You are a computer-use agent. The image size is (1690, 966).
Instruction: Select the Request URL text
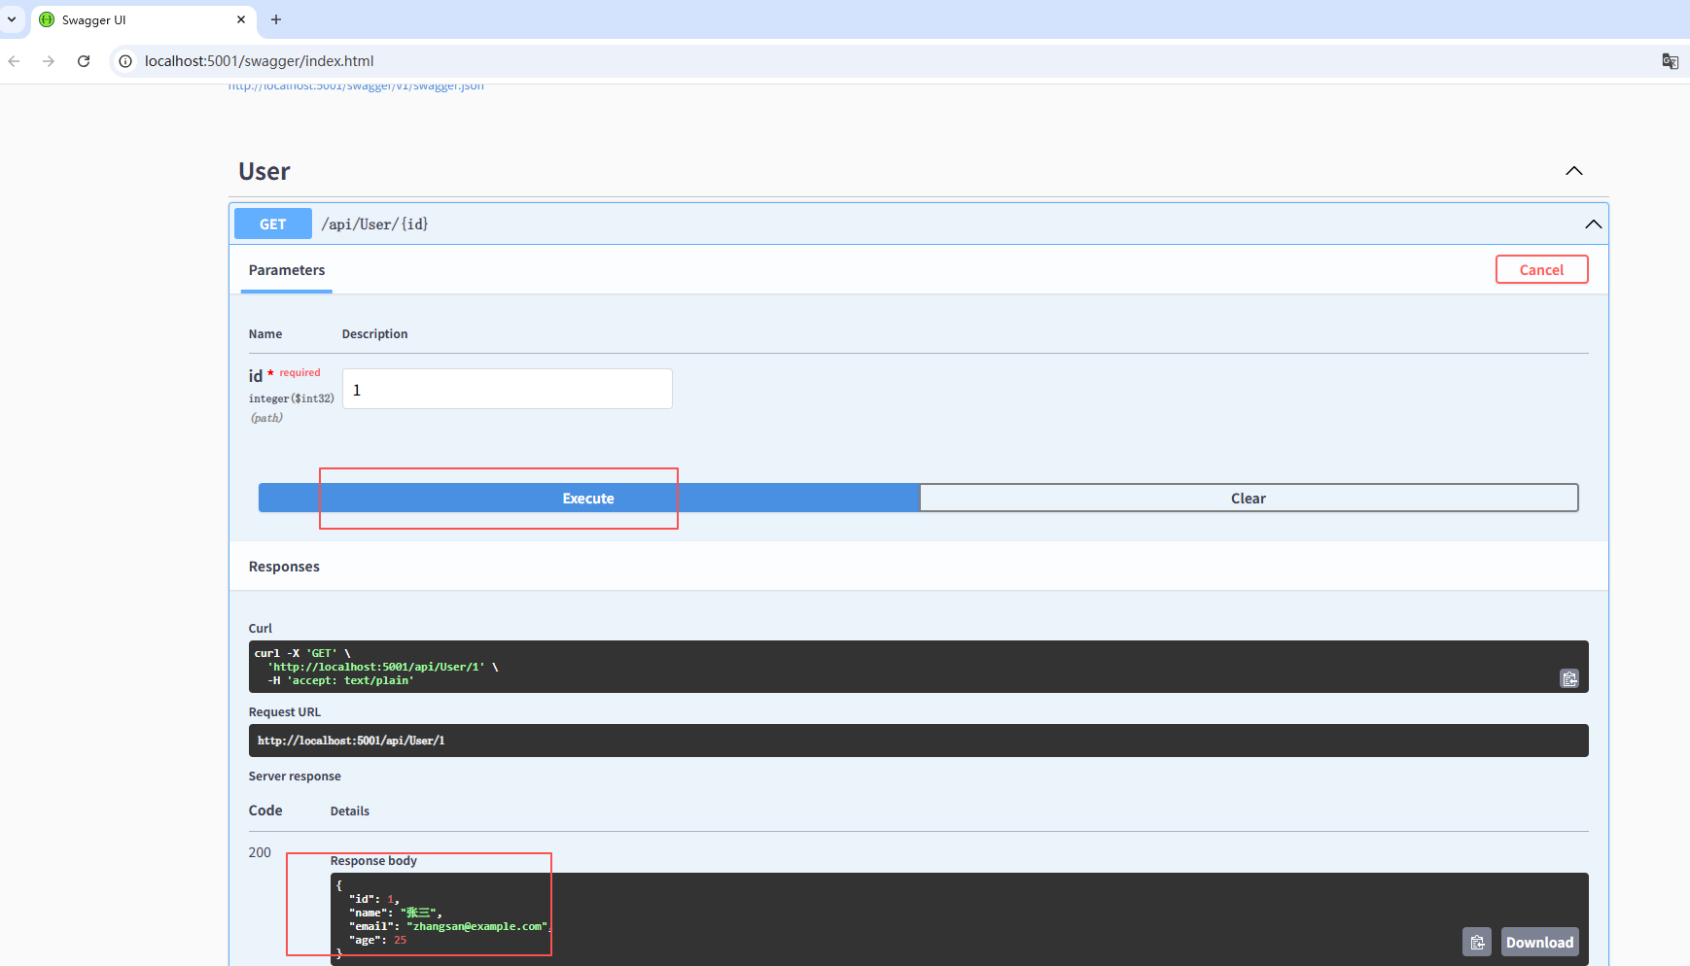click(351, 741)
